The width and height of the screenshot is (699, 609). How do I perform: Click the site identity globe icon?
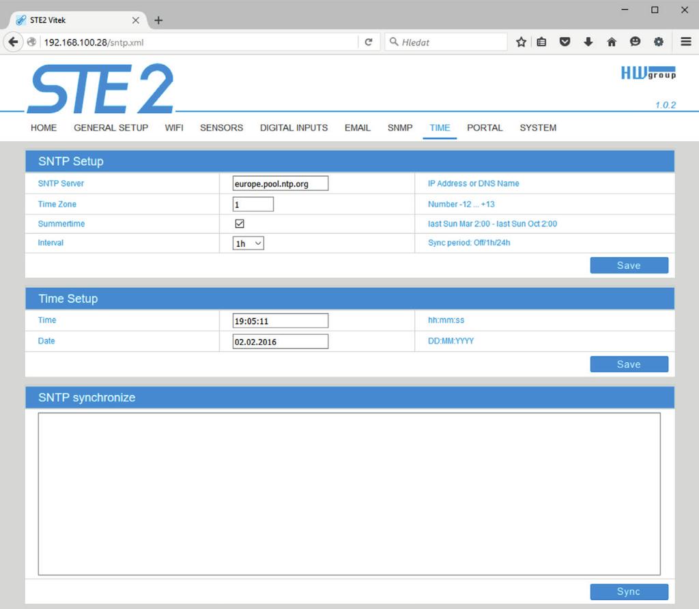pos(31,42)
